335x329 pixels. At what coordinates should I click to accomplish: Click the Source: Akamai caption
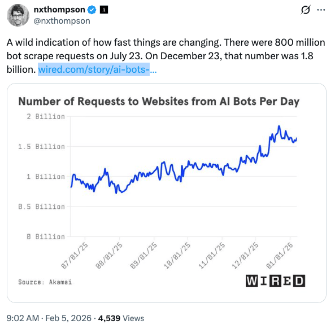pyautogui.click(x=45, y=282)
